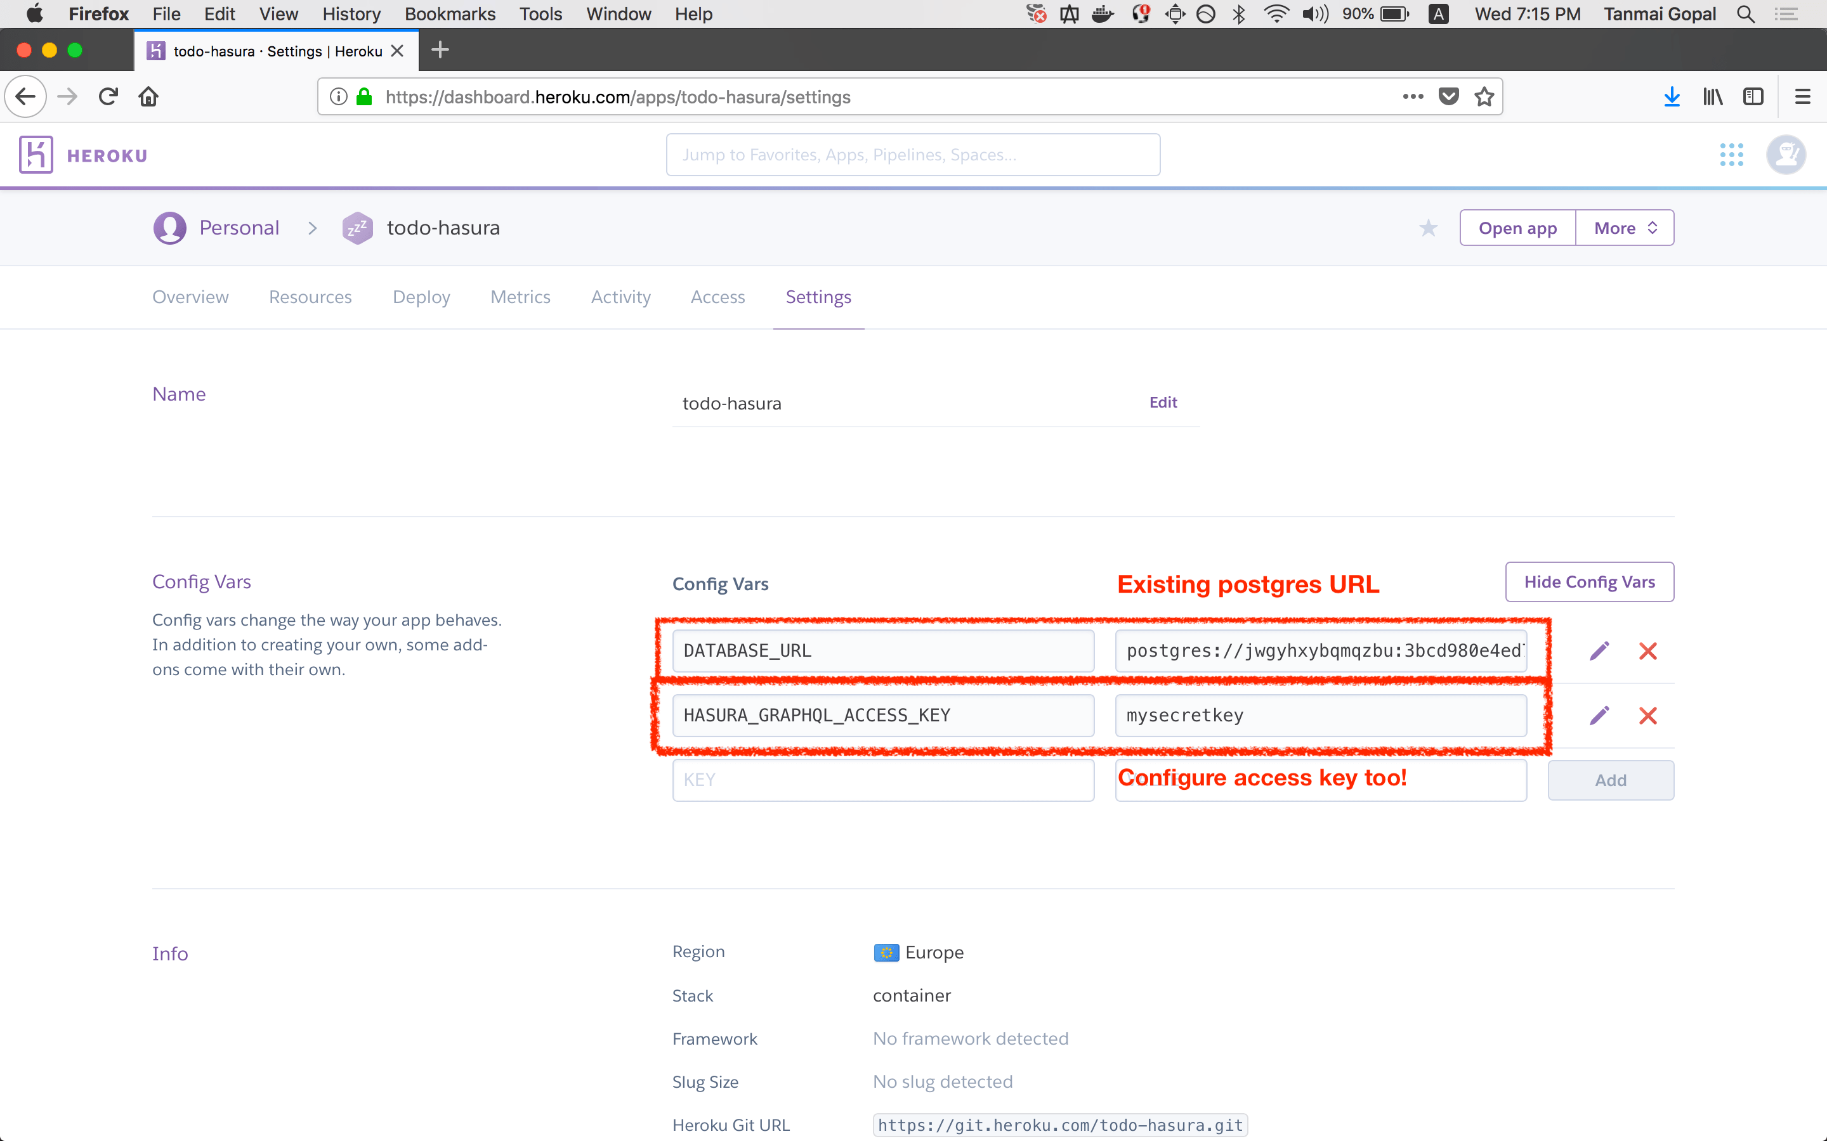The height and width of the screenshot is (1141, 1827).
Task: Hide Config Vars button
Action: [1589, 582]
